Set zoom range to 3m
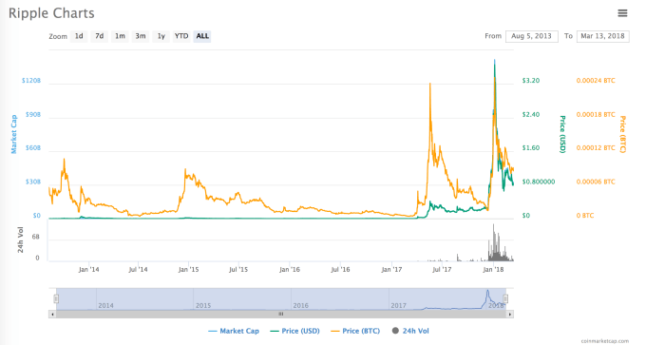 141,36
